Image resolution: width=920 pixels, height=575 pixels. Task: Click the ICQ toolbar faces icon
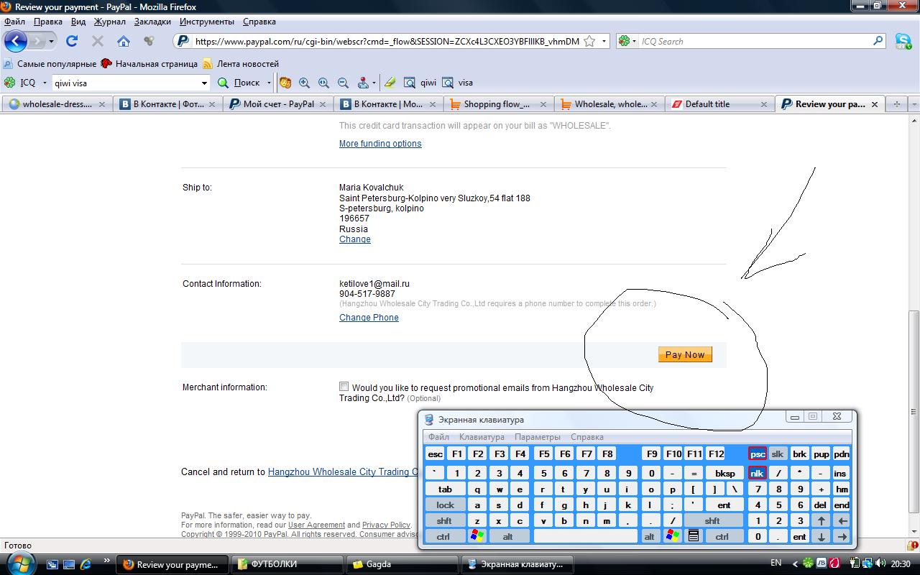tap(285, 83)
